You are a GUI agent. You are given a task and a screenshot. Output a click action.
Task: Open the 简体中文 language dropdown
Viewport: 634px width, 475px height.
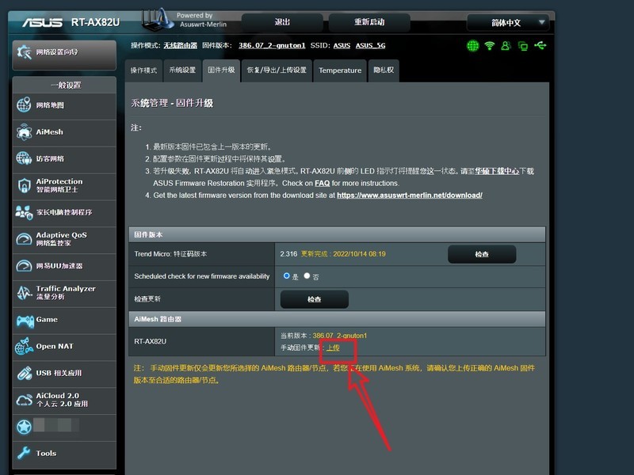pyautogui.click(x=508, y=23)
